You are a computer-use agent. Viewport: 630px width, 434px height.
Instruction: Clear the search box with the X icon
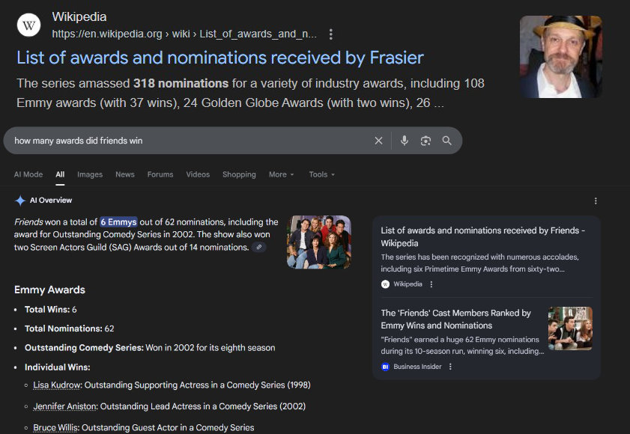pos(378,141)
